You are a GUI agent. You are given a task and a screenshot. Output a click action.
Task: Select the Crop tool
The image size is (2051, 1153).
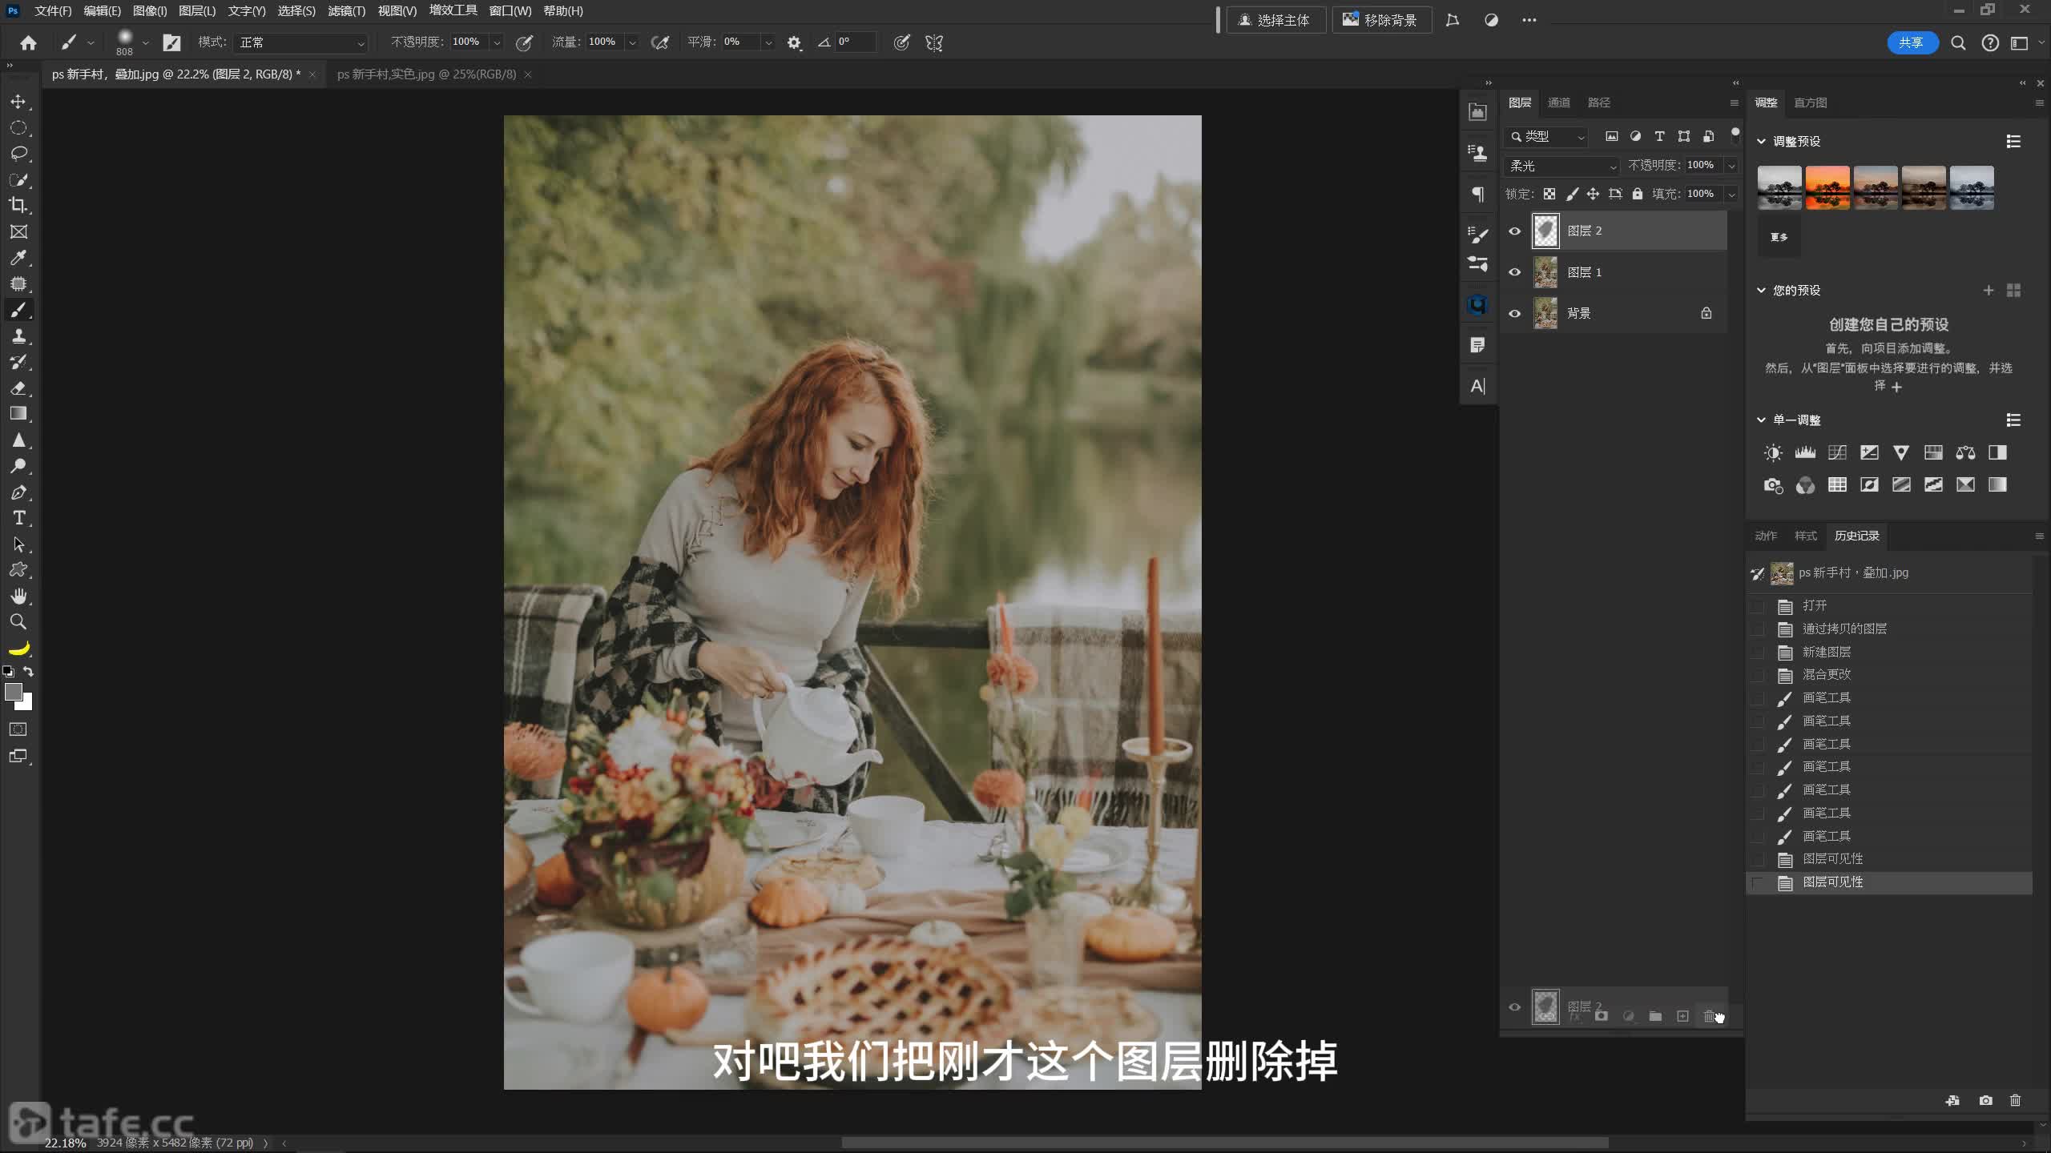(18, 205)
